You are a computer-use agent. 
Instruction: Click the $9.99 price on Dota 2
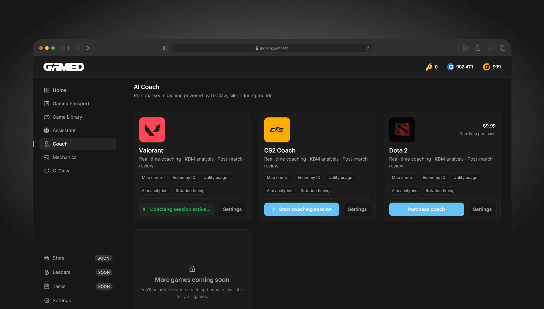click(x=489, y=126)
